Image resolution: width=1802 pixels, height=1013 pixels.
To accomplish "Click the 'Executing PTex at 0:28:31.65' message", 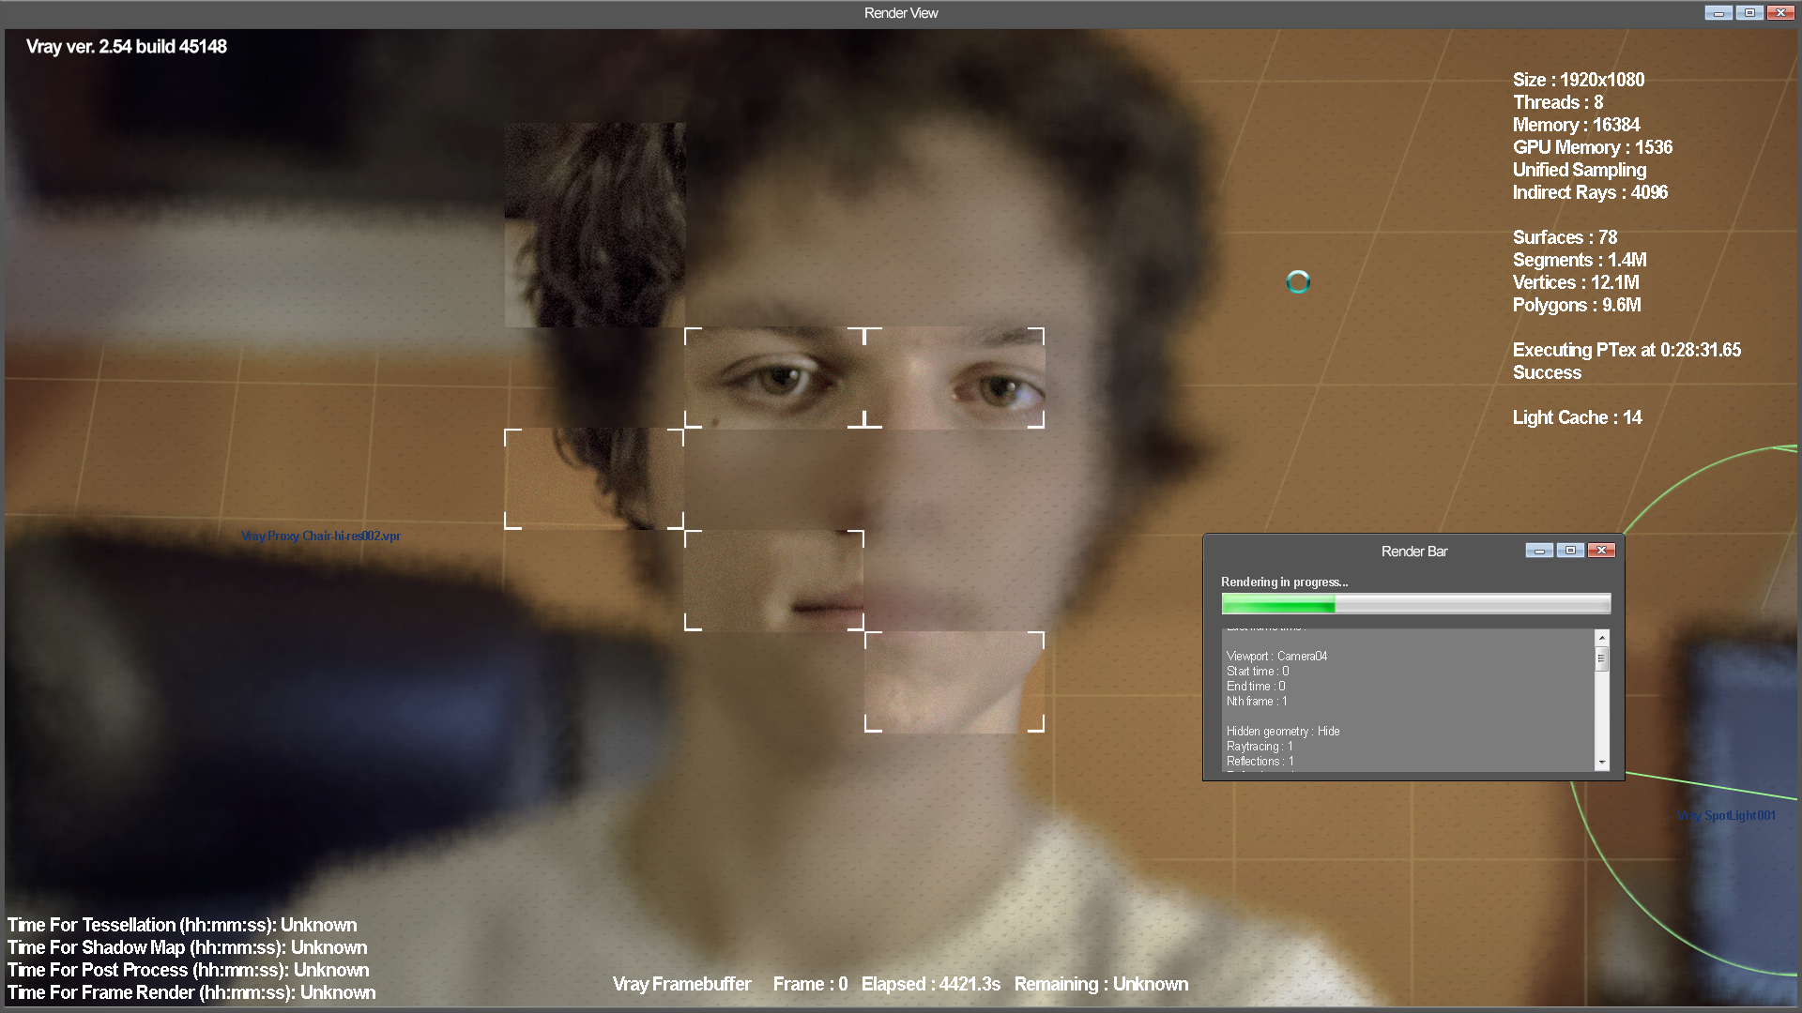I will (x=1627, y=350).
